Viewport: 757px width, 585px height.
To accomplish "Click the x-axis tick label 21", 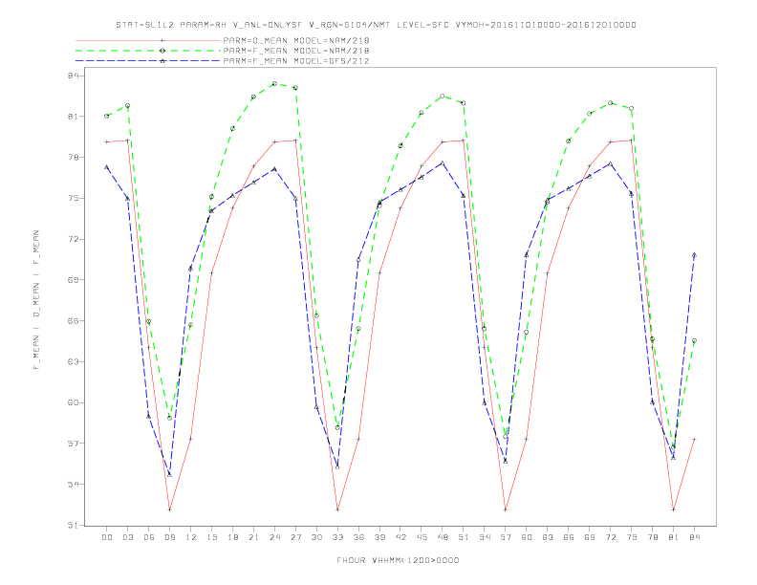I will 253,537.
